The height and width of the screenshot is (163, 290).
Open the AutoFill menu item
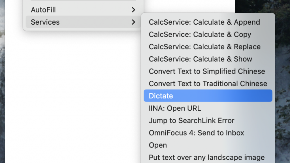[x=43, y=10]
